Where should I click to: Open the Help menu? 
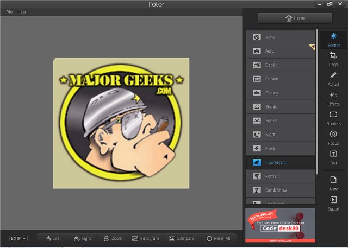21,11
